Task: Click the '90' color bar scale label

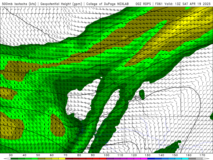Action: [x=93, y=155]
